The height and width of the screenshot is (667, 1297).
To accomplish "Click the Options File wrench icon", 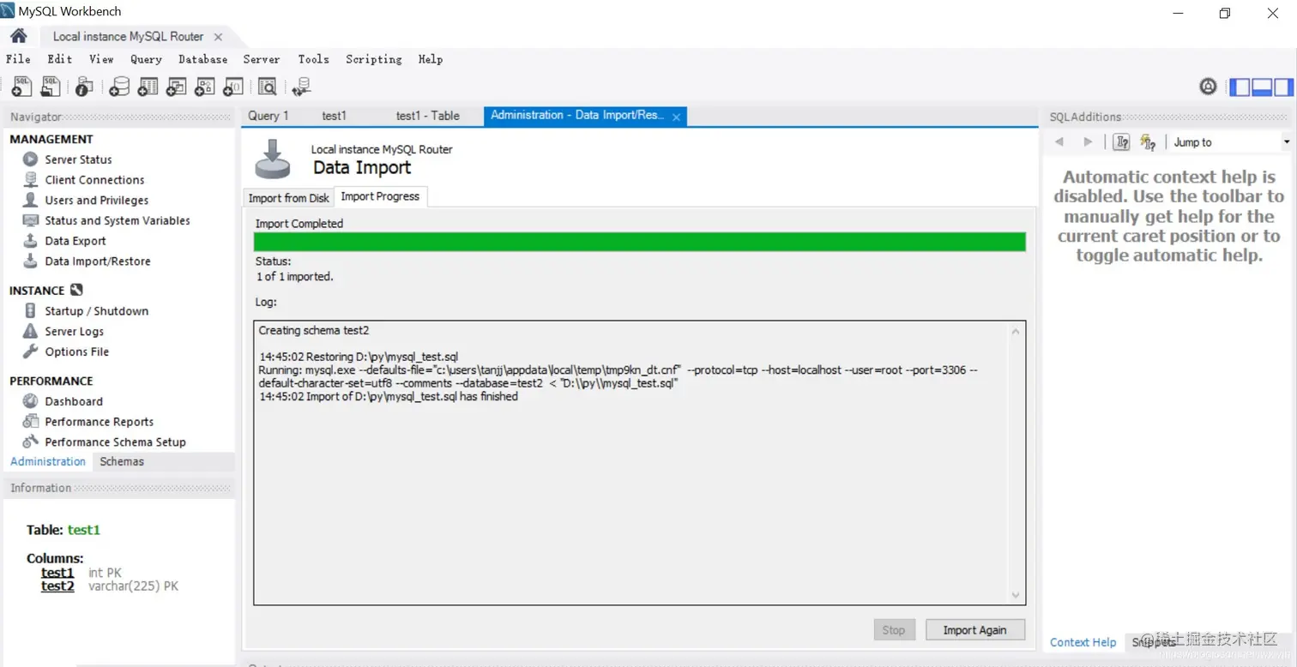I will [31, 352].
